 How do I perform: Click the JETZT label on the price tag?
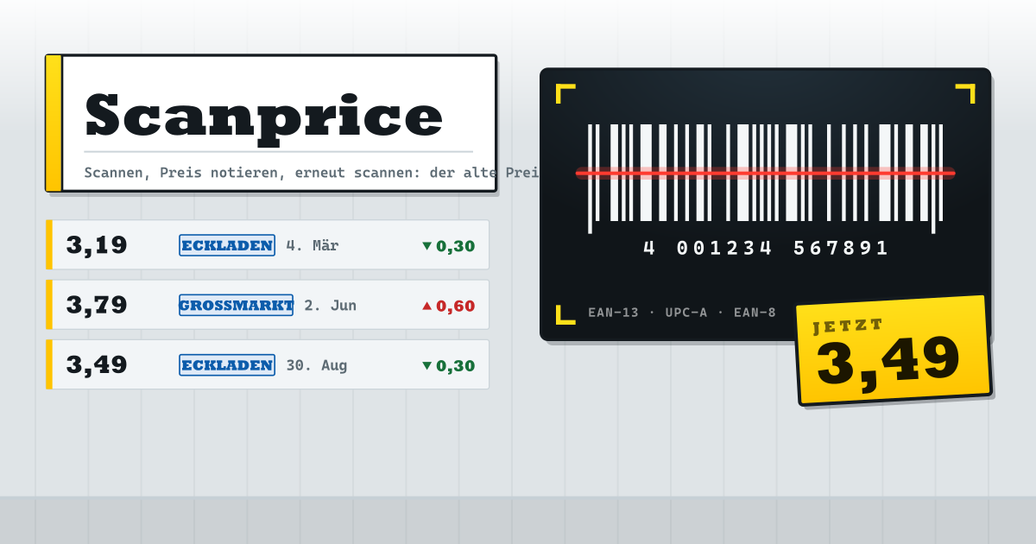pos(849,326)
